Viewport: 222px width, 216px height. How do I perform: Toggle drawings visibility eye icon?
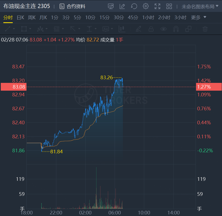164,29
